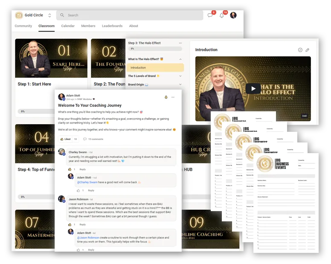Select the Classroom tab
This screenshot has width=331, height=264.
click(46, 26)
